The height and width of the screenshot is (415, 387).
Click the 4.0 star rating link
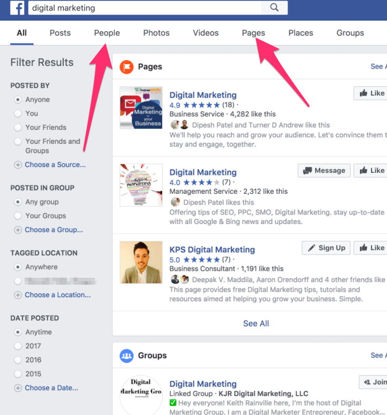click(x=195, y=182)
